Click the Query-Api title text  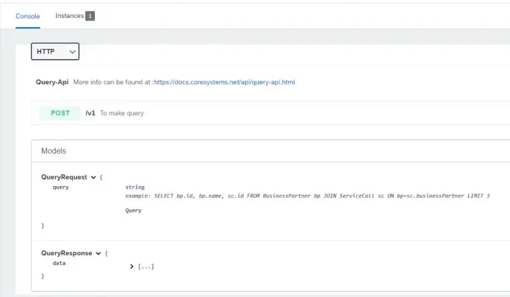[52, 82]
